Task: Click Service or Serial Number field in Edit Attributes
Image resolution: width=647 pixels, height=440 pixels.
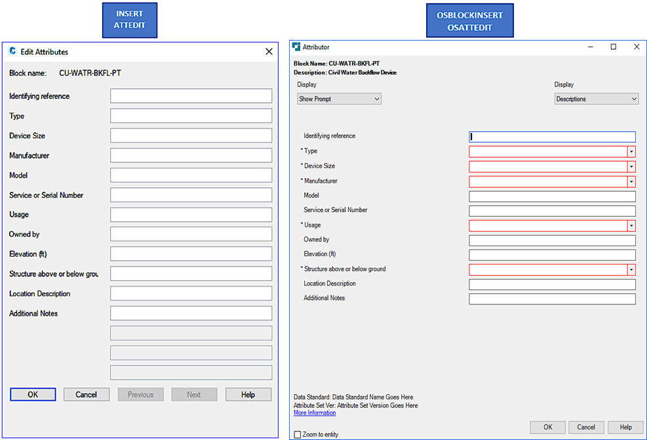Action: (191, 195)
